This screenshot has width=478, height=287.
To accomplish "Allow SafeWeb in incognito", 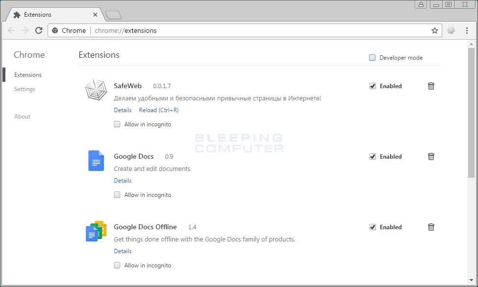I will pyautogui.click(x=117, y=124).
